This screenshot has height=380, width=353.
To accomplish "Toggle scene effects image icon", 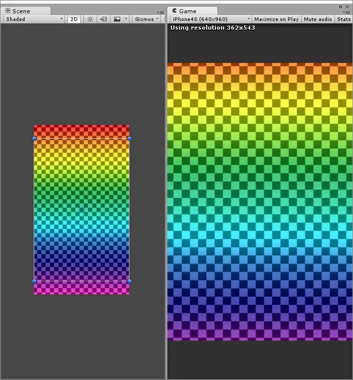I will [x=117, y=19].
